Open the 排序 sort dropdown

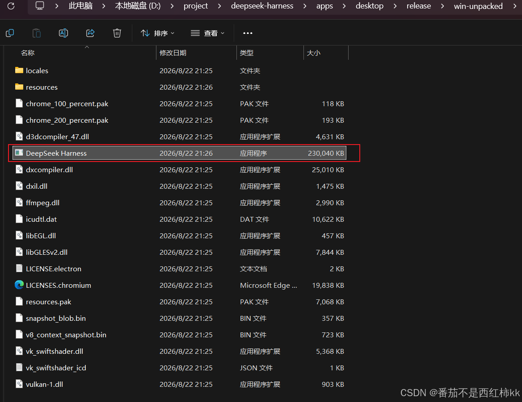click(157, 33)
